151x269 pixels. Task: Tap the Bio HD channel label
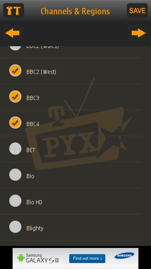[x=34, y=202]
